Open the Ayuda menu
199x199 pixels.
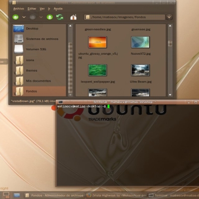click(58, 8)
